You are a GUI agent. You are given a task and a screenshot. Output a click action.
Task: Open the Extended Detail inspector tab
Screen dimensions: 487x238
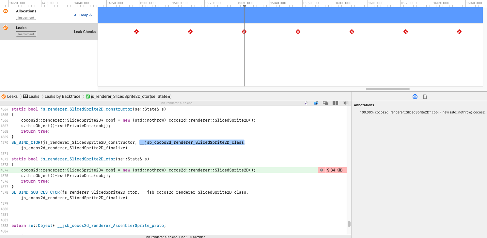tap(415, 97)
